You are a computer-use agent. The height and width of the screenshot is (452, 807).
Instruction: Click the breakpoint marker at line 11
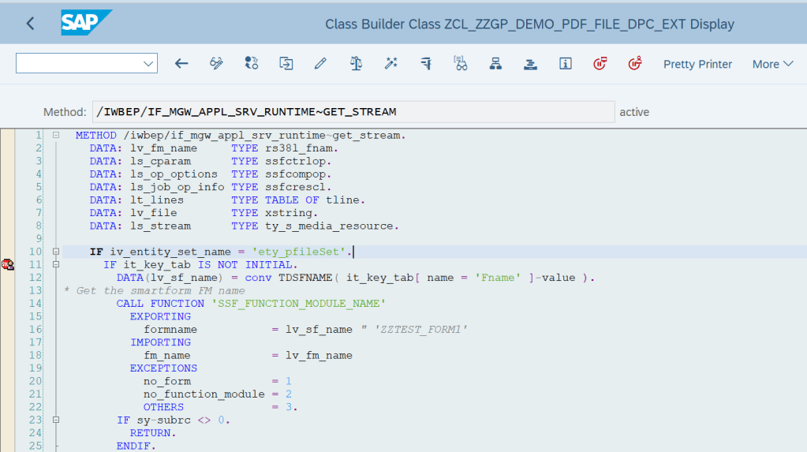(x=8, y=264)
